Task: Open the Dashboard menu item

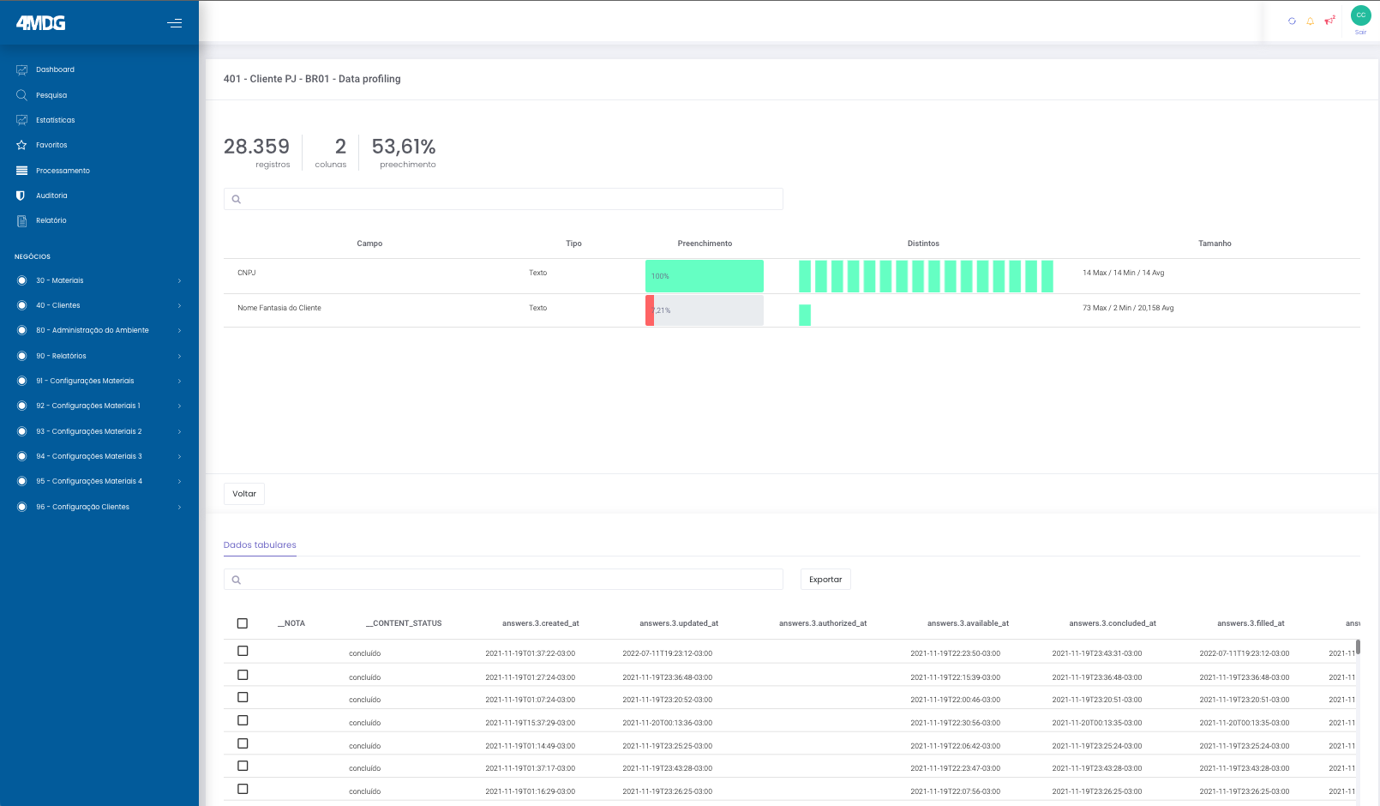Action: [x=55, y=69]
